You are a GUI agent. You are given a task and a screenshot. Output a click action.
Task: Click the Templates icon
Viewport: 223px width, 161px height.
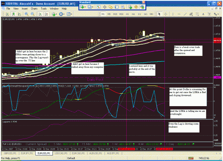click(x=69, y=14)
